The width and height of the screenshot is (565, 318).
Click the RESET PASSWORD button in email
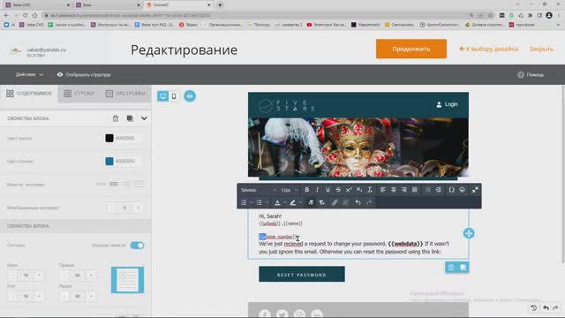[x=302, y=275]
